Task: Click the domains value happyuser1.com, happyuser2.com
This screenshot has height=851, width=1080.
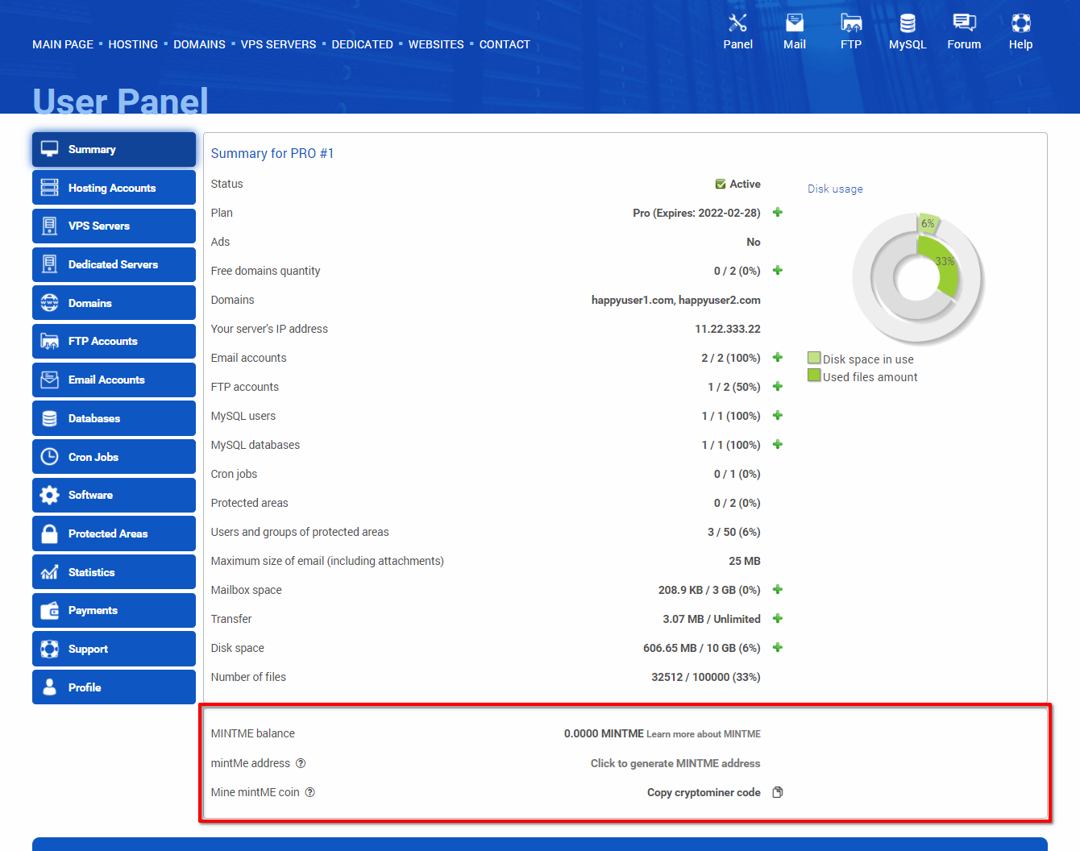Action: [676, 300]
